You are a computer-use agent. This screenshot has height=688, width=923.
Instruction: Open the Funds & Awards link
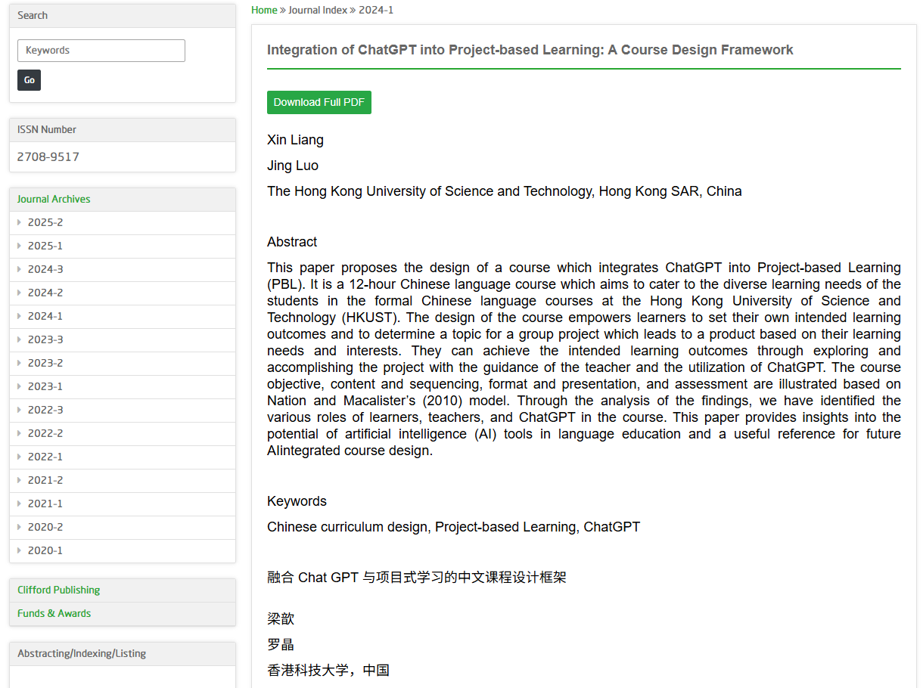click(54, 613)
